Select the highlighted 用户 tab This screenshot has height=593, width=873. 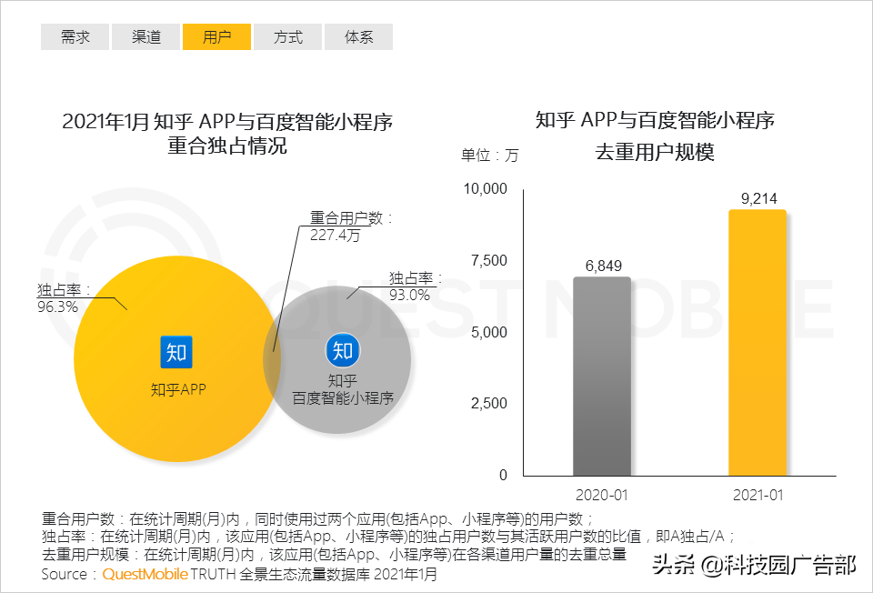point(216,36)
